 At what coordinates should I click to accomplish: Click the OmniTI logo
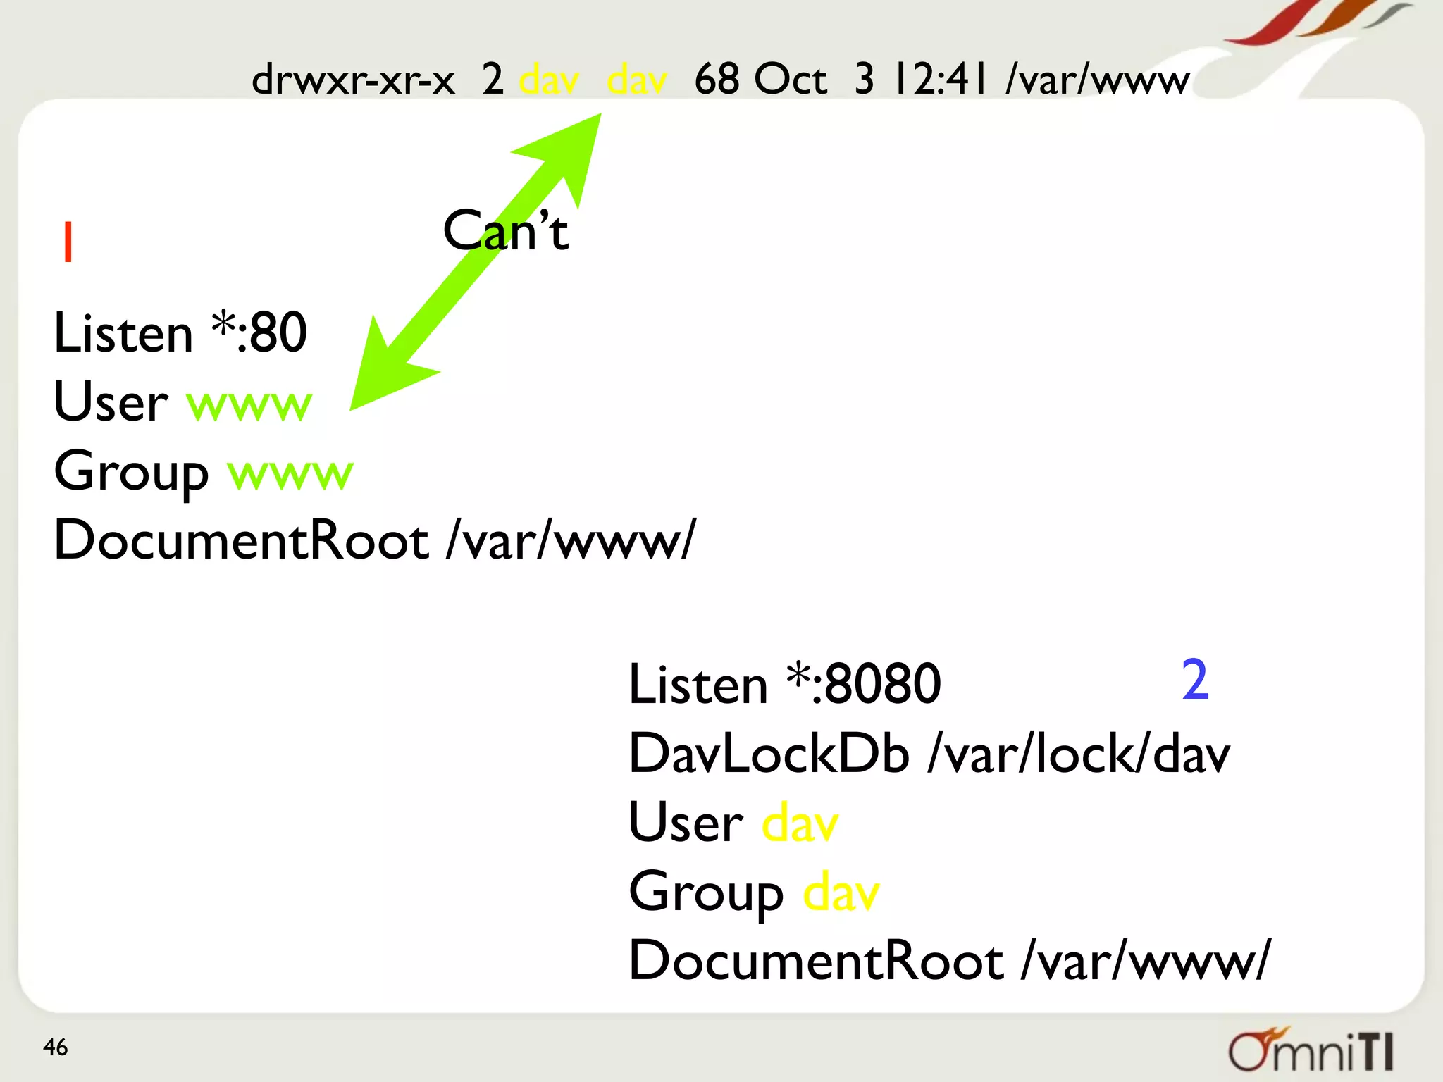(x=1311, y=1050)
